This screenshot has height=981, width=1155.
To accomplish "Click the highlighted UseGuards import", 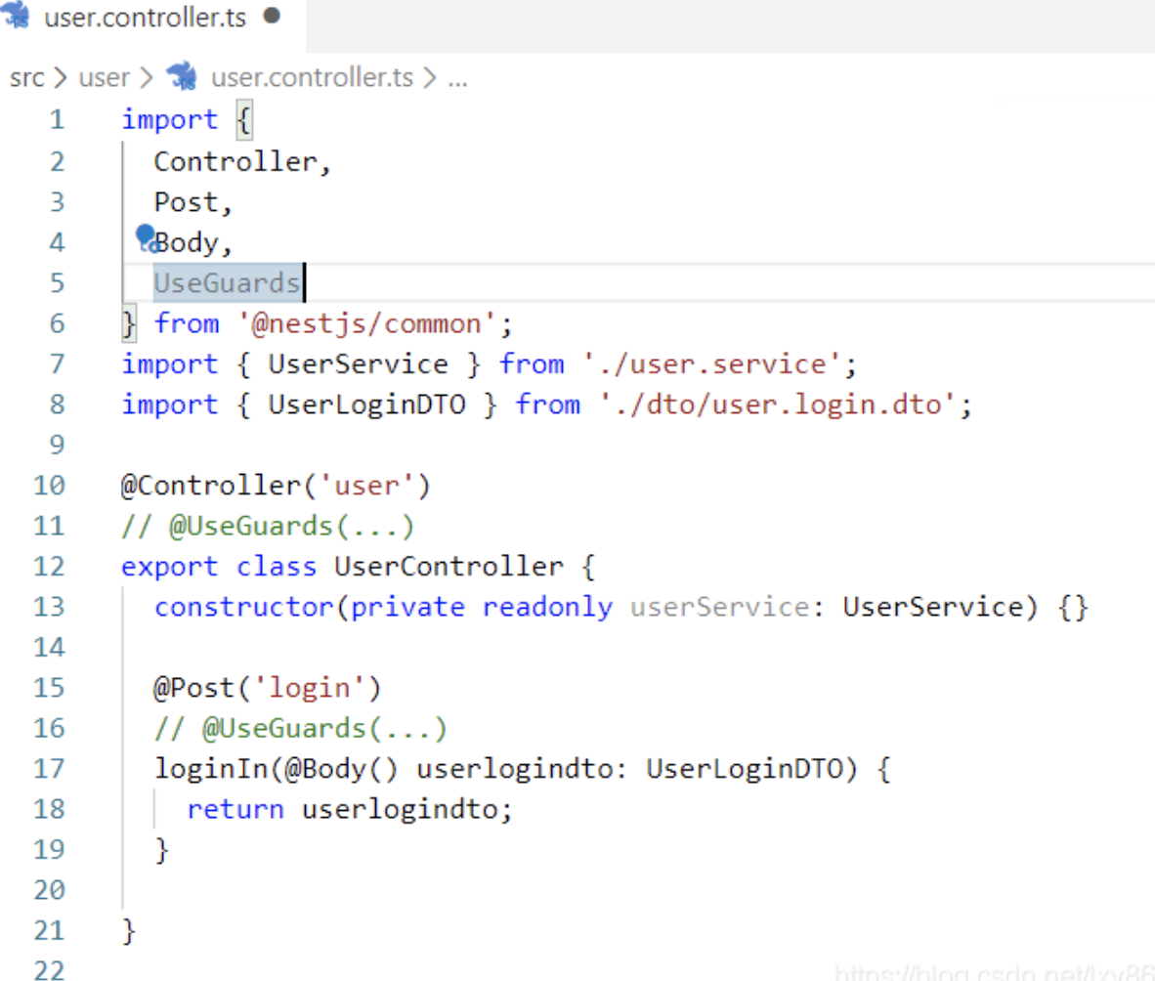I will [x=227, y=283].
